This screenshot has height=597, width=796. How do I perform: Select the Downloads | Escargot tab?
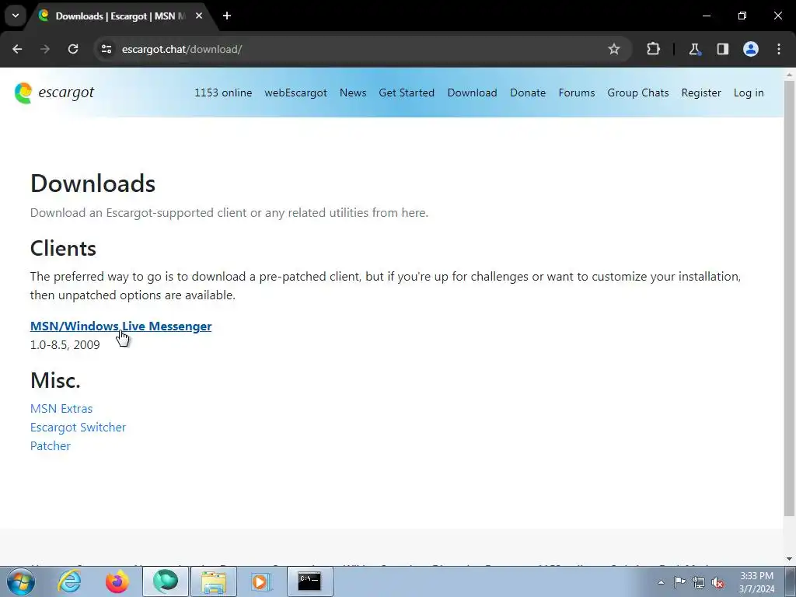tap(120, 16)
